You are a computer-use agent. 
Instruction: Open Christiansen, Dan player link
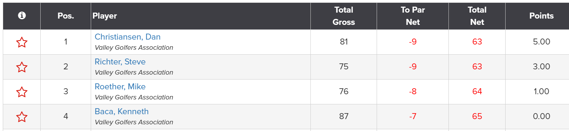click(x=128, y=37)
